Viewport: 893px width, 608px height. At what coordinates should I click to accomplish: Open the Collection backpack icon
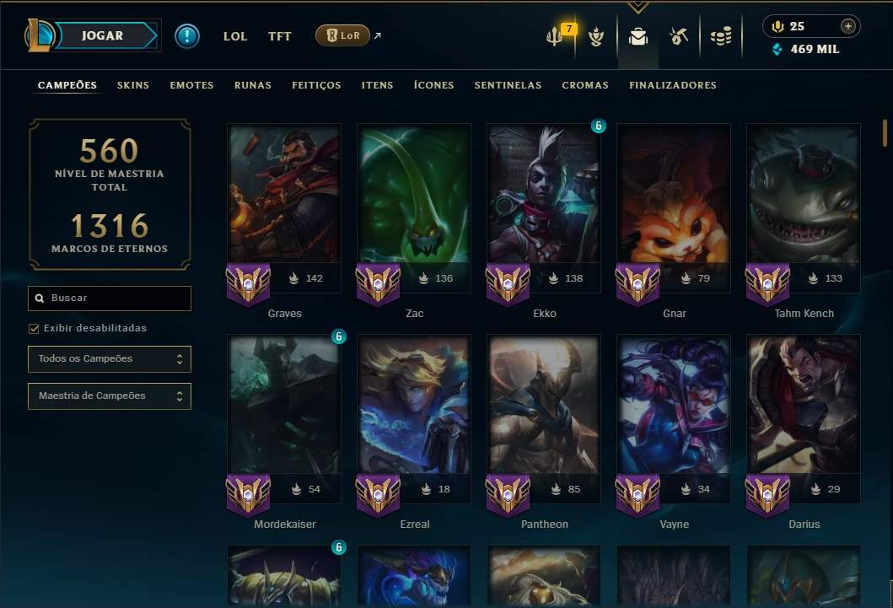click(x=637, y=37)
